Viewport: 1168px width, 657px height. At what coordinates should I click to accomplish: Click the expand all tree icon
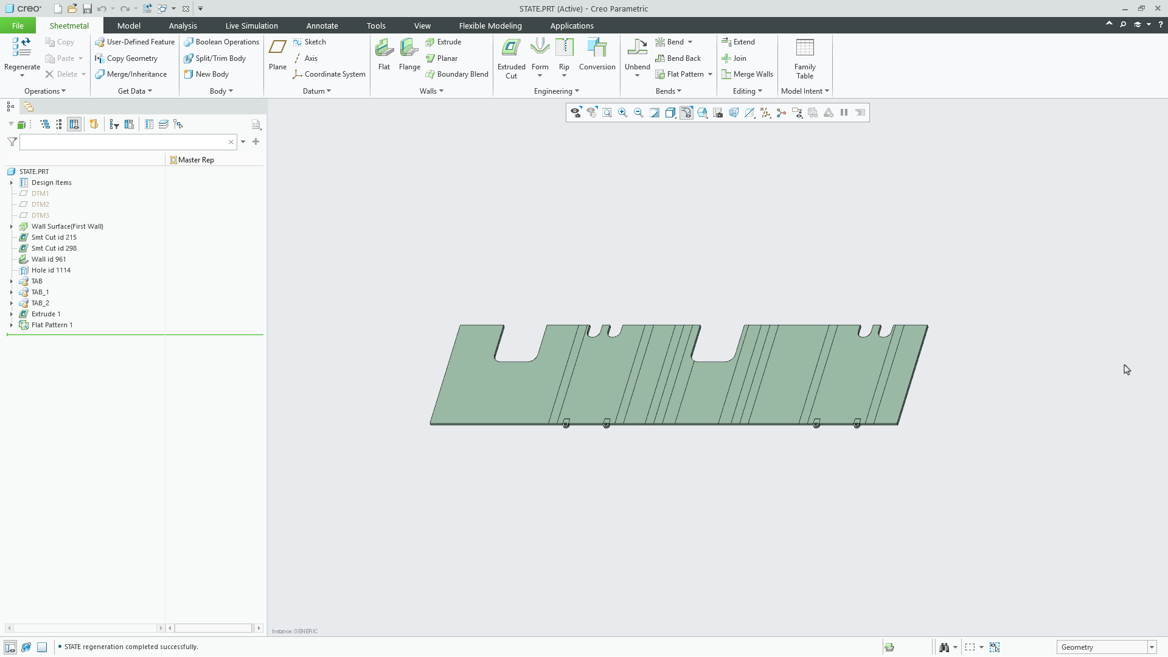(45, 124)
